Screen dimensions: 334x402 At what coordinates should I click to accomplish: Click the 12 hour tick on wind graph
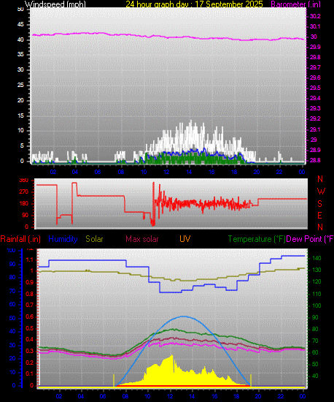[x=166, y=172]
